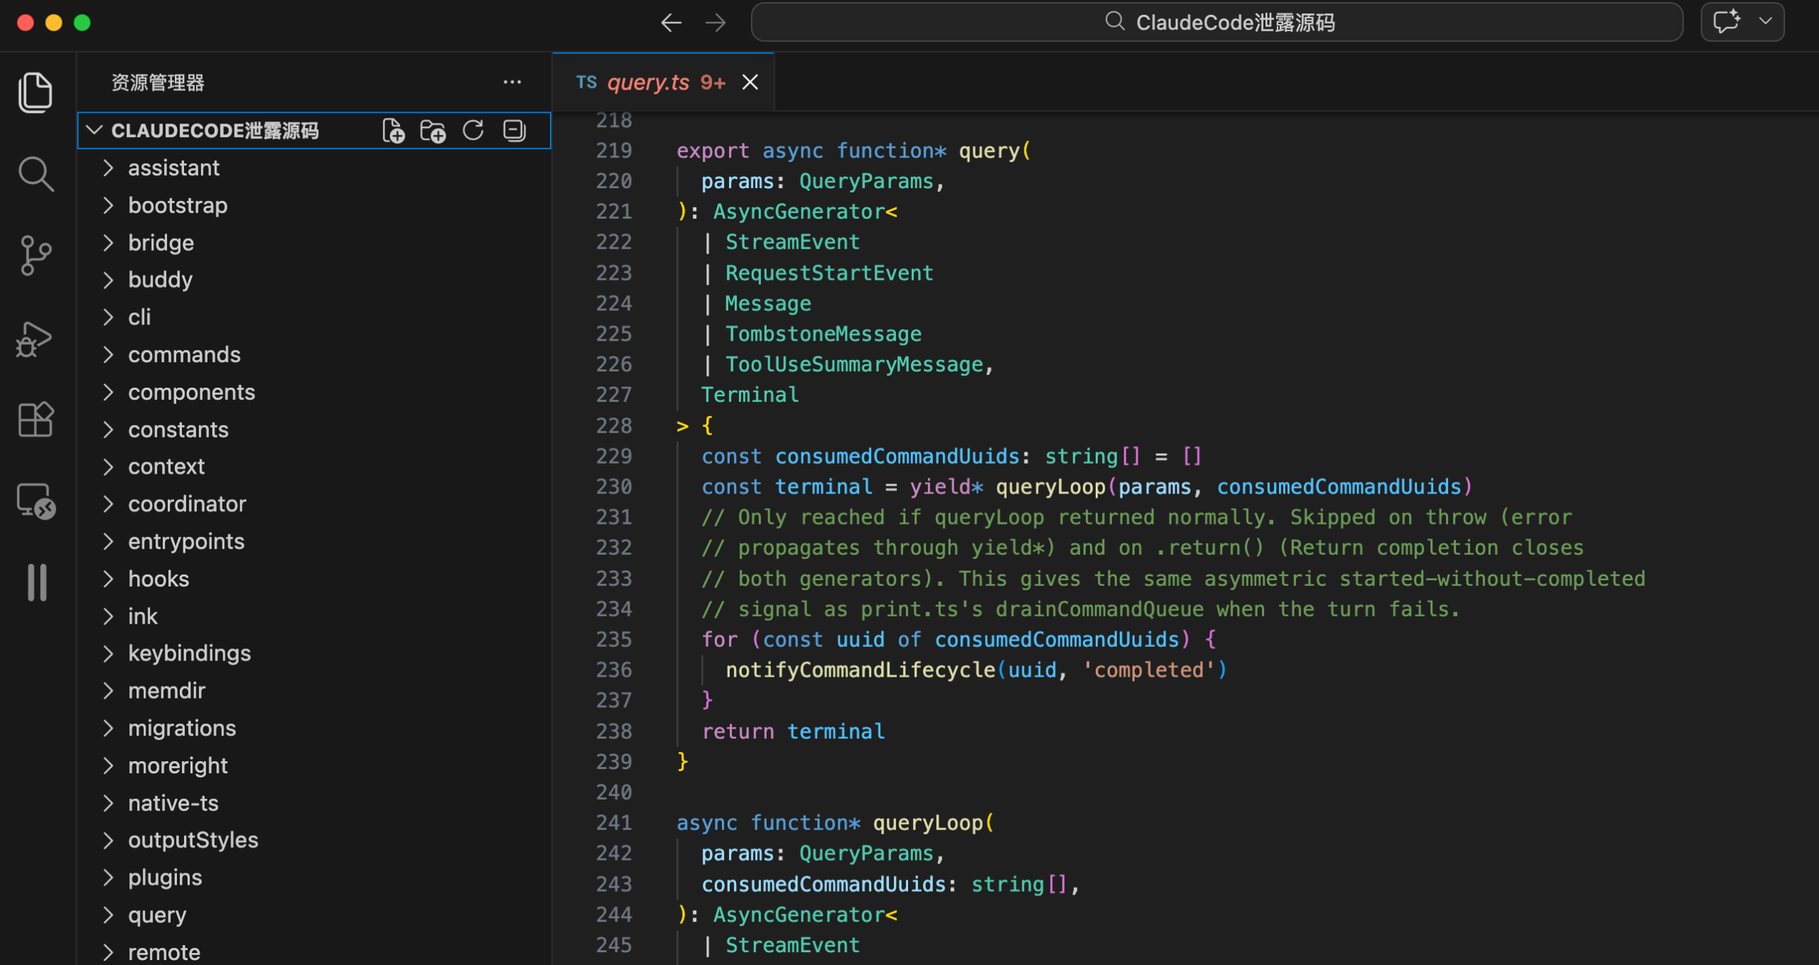Select the query.ts editor tab
The image size is (1819, 965).
(648, 82)
